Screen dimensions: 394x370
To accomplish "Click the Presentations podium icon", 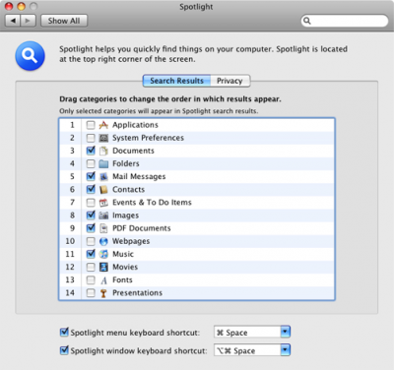I will pos(103,293).
